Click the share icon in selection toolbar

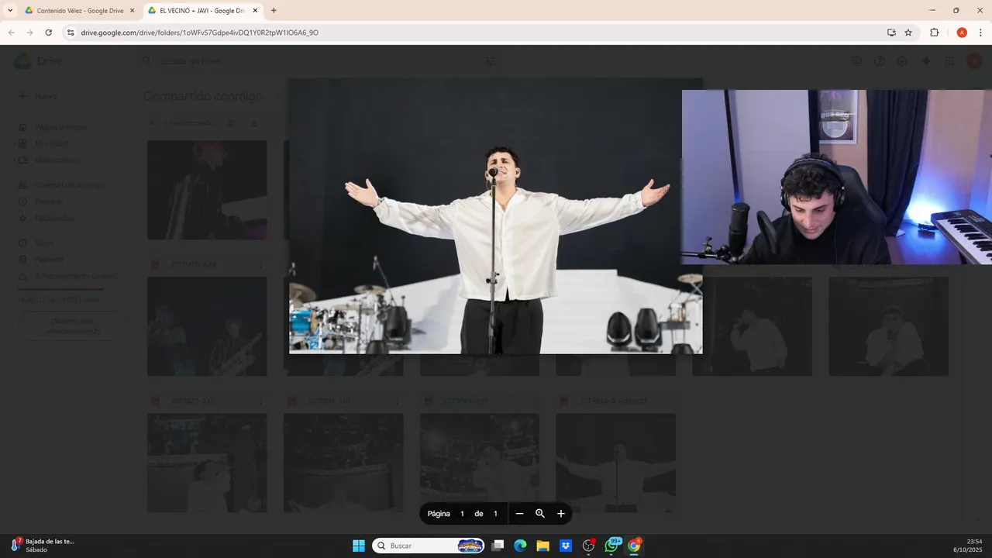point(230,123)
